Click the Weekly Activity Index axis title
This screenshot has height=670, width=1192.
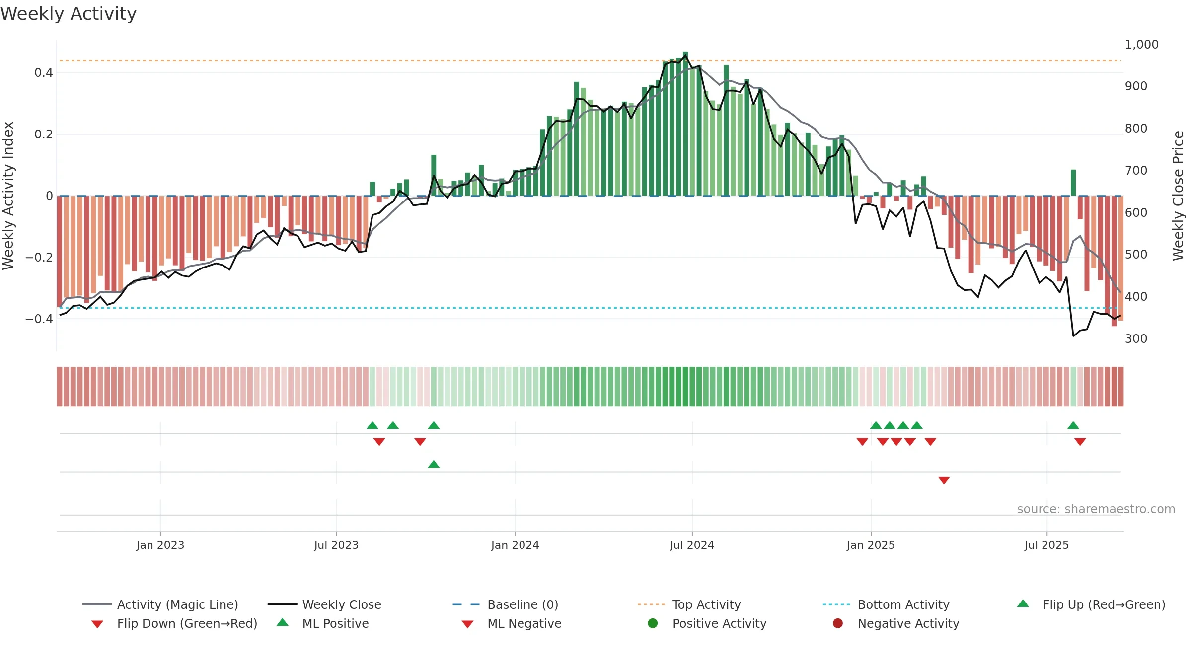[8, 196]
